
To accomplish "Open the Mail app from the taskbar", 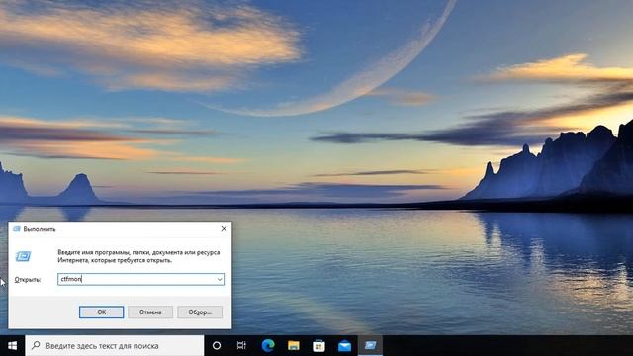I will click(344, 346).
